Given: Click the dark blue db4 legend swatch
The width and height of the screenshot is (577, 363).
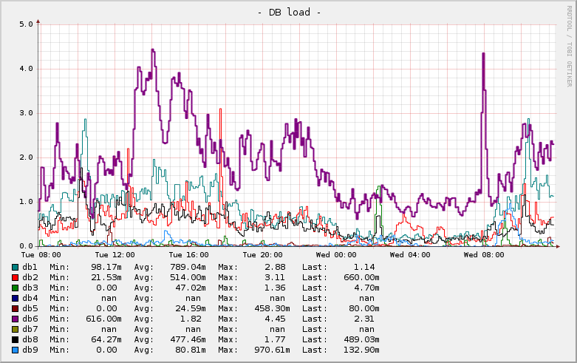Looking at the screenshot, I should pyautogui.click(x=16, y=298).
